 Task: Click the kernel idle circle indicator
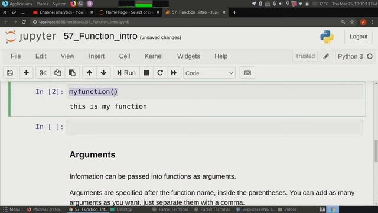click(370, 56)
